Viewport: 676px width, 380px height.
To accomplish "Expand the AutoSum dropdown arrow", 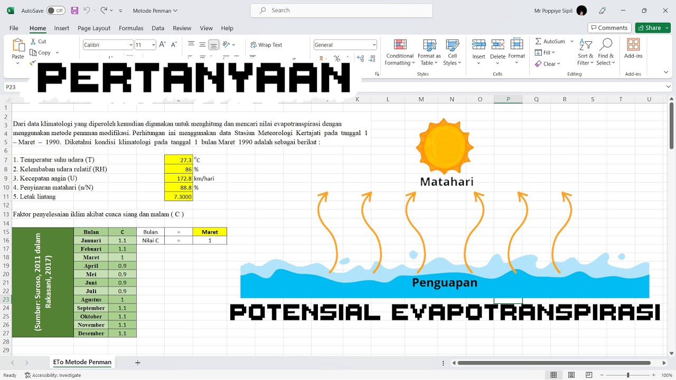I will click(572, 41).
